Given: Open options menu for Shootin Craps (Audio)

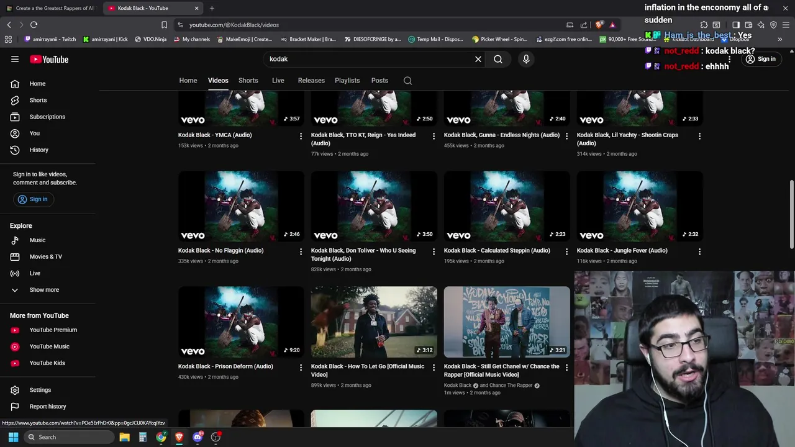Looking at the screenshot, I should pyautogui.click(x=699, y=136).
